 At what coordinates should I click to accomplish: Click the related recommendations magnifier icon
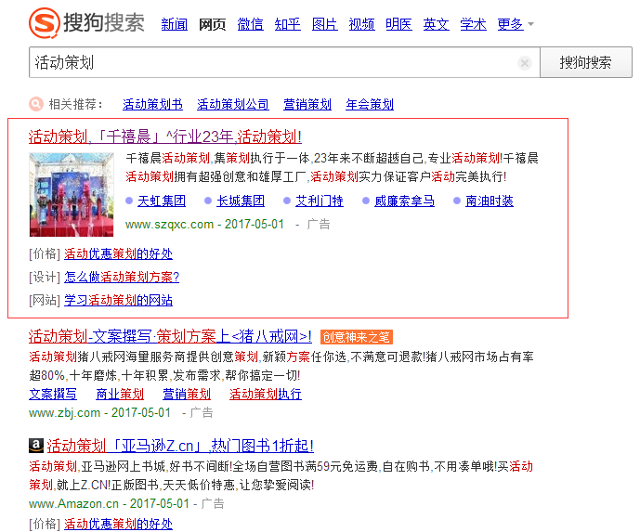pos(36,104)
